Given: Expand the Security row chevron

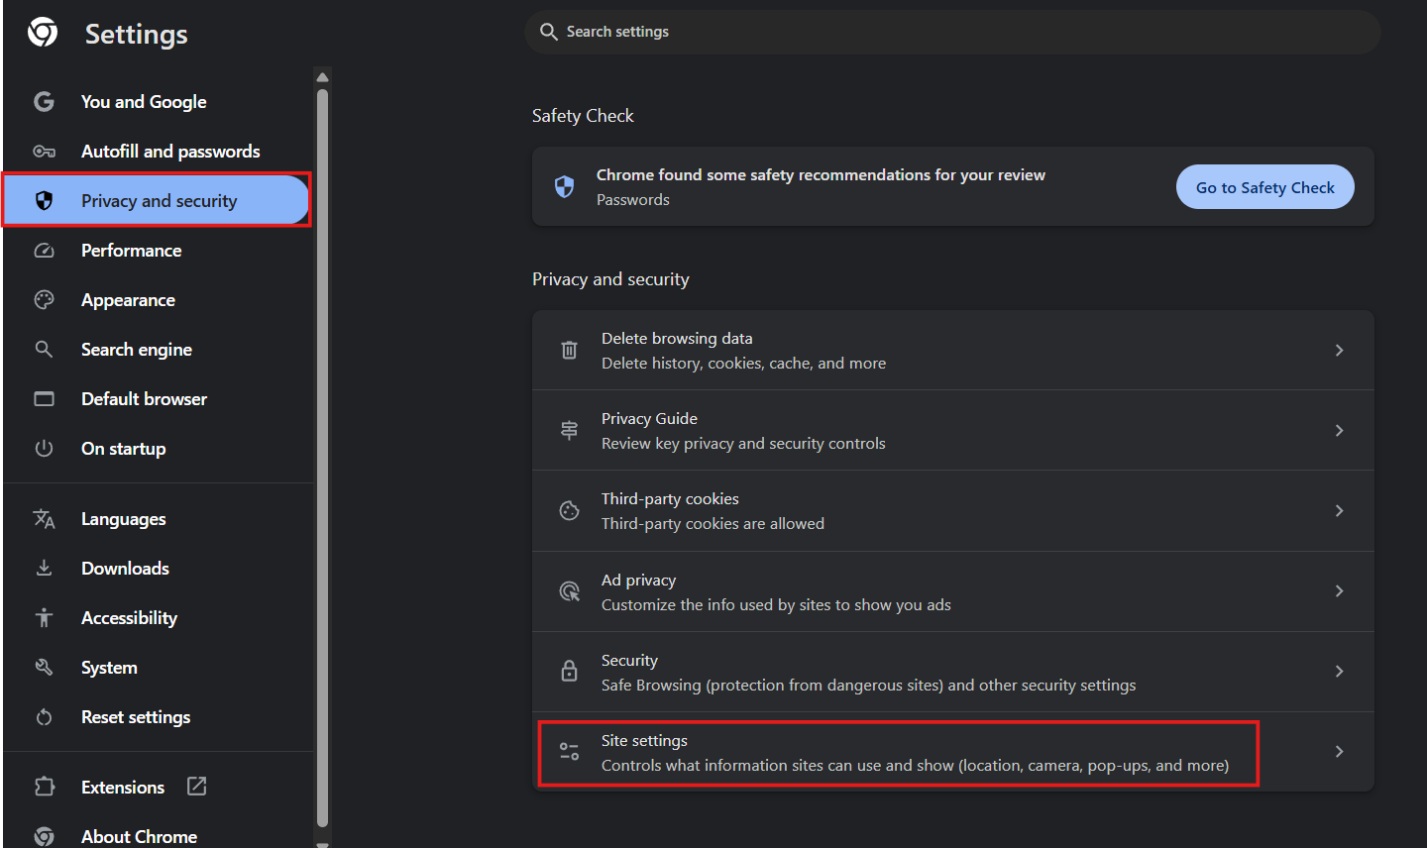Looking at the screenshot, I should (x=1339, y=671).
